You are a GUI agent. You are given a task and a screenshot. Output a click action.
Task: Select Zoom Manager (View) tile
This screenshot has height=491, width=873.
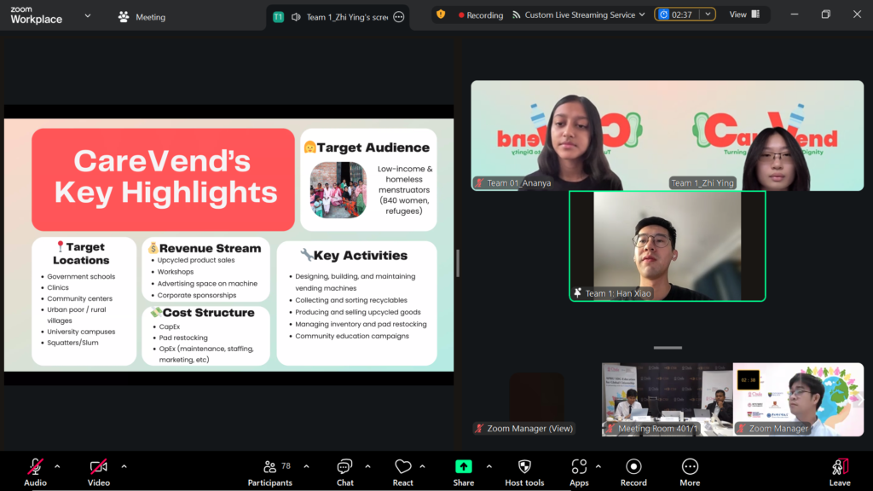coord(535,400)
